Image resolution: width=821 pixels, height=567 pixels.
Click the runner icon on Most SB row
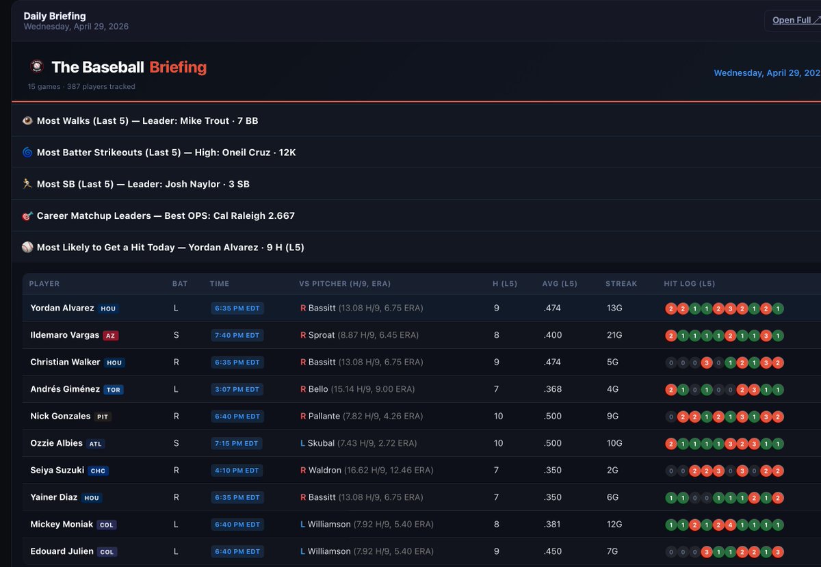click(27, 184)
